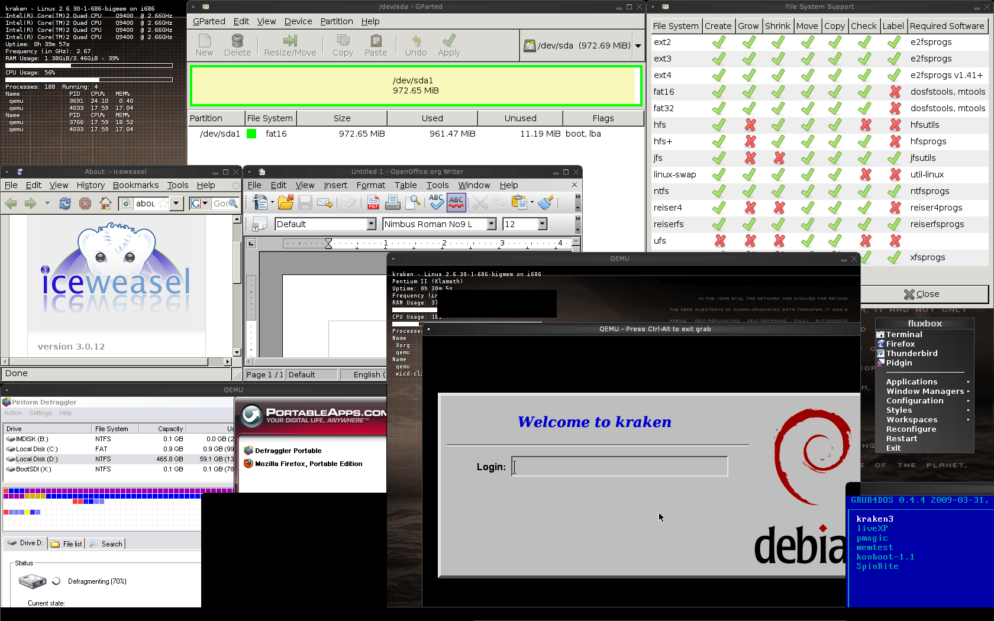994x621 pixels.
Task: Click Iceweasel's vertical scrollbar down arrow
Action: point(237,352)
